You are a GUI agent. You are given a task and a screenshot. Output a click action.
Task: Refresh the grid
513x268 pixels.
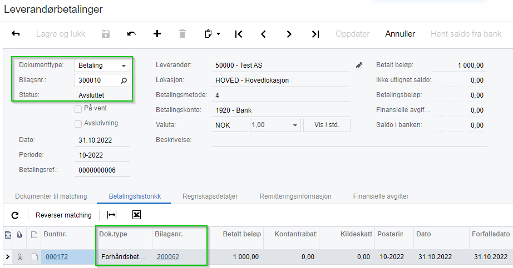click(x=15, y=215)
